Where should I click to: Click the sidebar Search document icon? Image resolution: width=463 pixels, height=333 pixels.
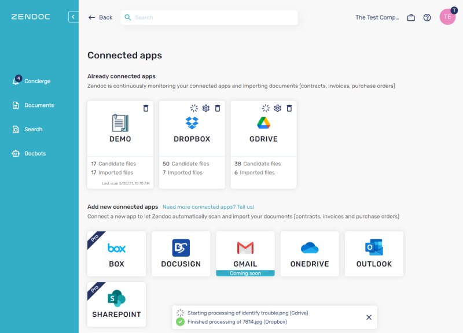[16, 129]
